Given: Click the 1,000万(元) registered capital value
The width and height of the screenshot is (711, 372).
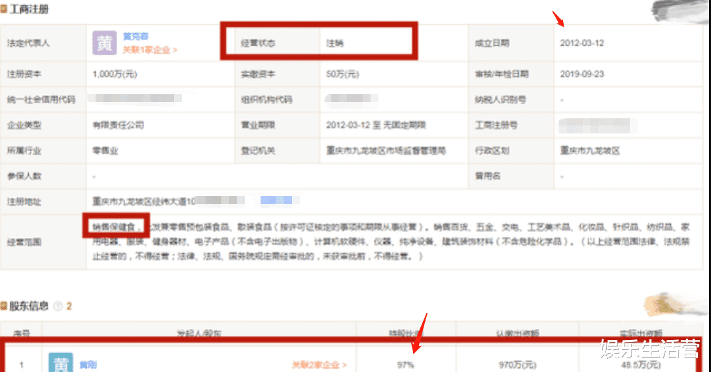Looking at the screenshot, I should [115, 74].
